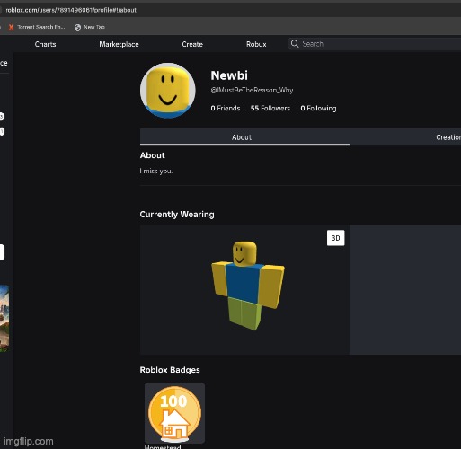Image resolution: width=461 pixels, height=449 pixels.
Task: Click the full-body avatar preview
Action: 248,286
